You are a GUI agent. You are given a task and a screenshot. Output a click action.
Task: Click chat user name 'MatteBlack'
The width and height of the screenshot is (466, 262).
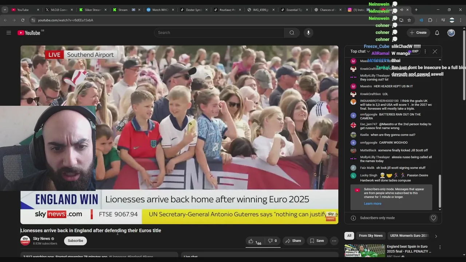368,150
